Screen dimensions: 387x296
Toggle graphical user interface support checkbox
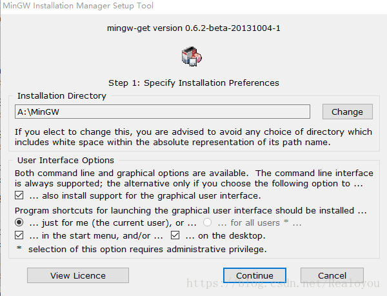point(19,195)
